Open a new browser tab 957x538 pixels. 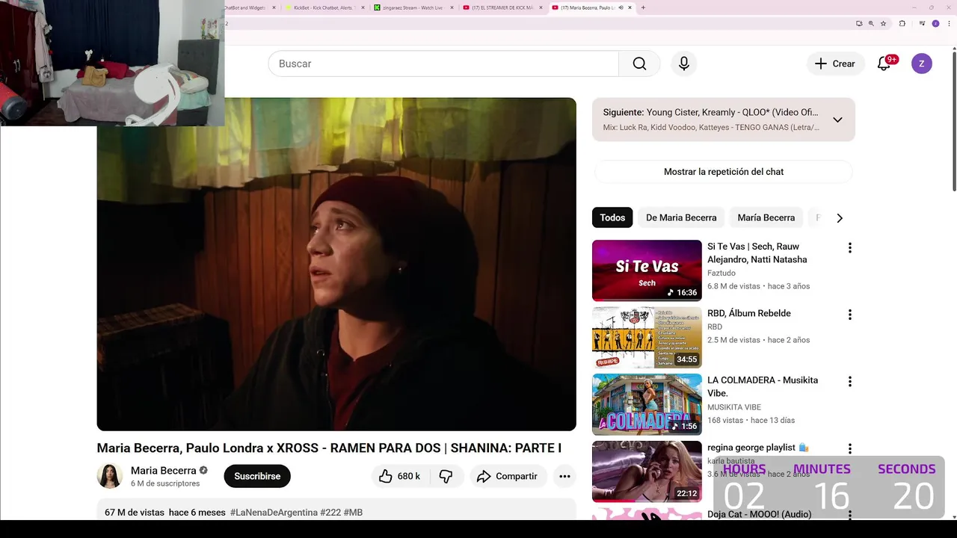[643, 7]
